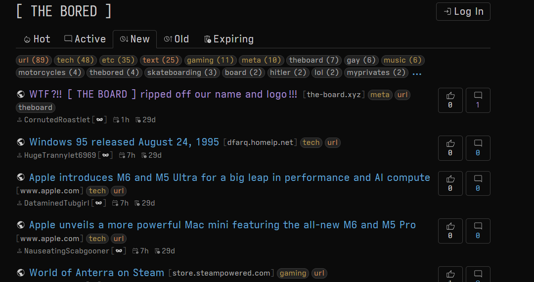Click thumbs-up on Apple introduces M6 post
Image resolution: width=534 pixels, height=282 pixels.
point(450,183)
